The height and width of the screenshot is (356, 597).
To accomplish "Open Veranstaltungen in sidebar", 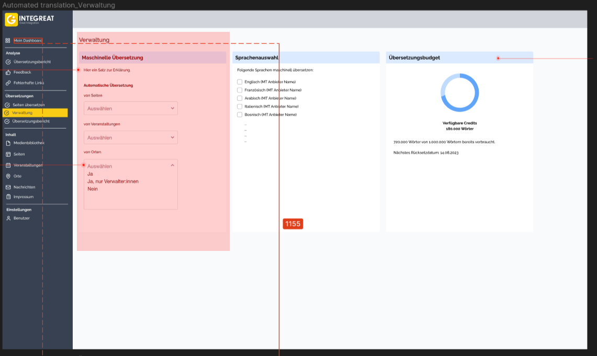I will [28, 165].
